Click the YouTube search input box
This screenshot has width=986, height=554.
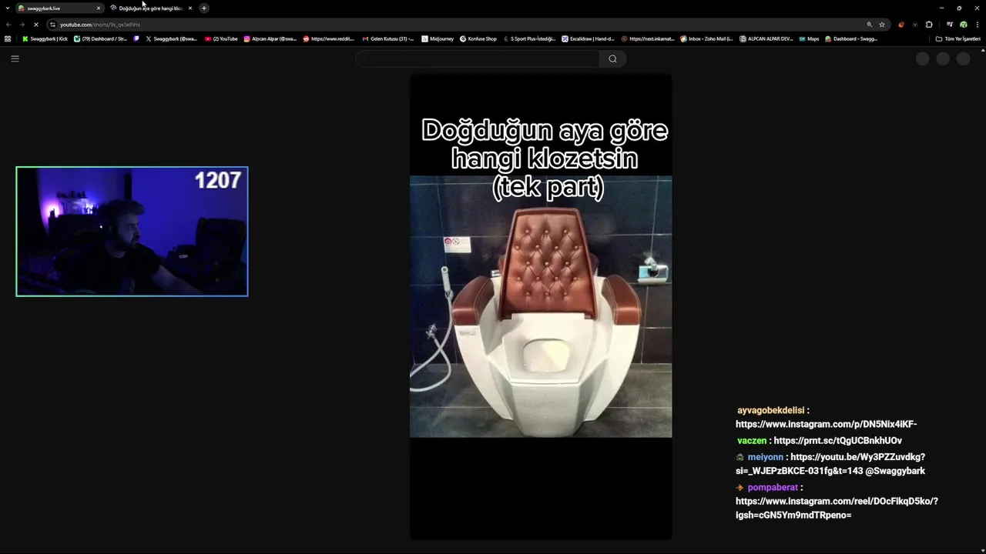click(478, 58)
